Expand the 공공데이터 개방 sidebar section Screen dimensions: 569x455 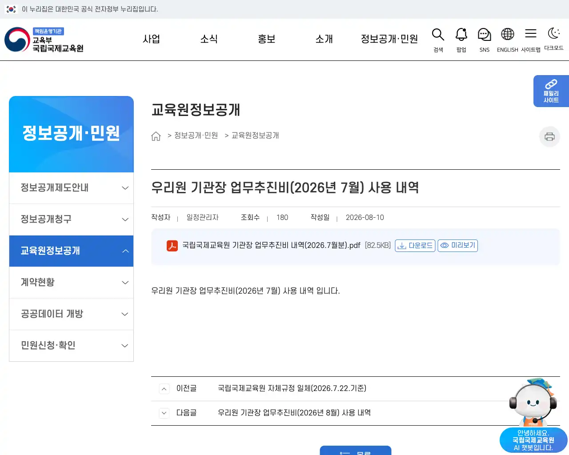click(71, 314)
